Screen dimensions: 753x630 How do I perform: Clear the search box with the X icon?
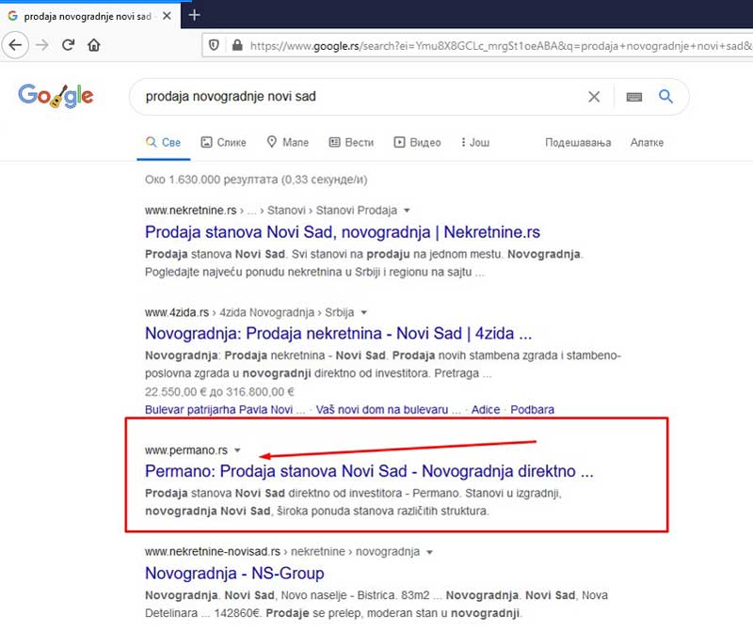(x=594, y=97)
